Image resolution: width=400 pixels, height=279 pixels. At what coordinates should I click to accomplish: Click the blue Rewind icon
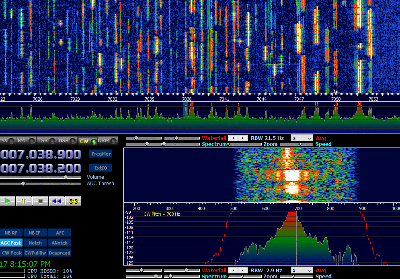click(56, 201)
